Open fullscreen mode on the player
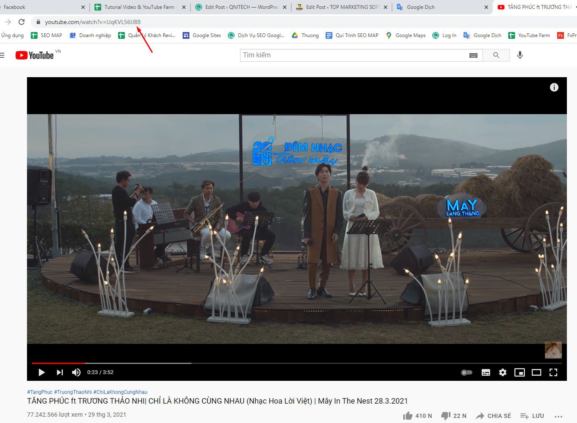Screen dimensions: 577x423 coord(553,372)
